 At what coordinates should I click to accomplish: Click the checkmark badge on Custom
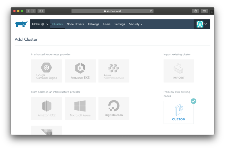click(x=193, y=101)
